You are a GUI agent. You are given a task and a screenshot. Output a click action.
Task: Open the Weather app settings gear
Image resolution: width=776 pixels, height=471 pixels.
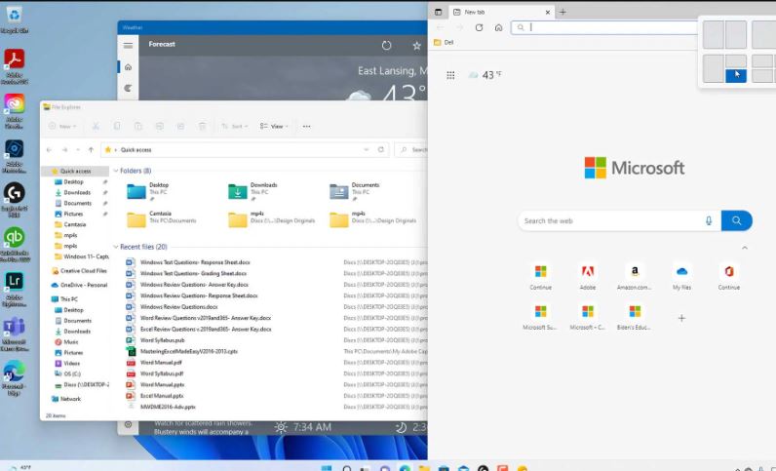(128, 424)
